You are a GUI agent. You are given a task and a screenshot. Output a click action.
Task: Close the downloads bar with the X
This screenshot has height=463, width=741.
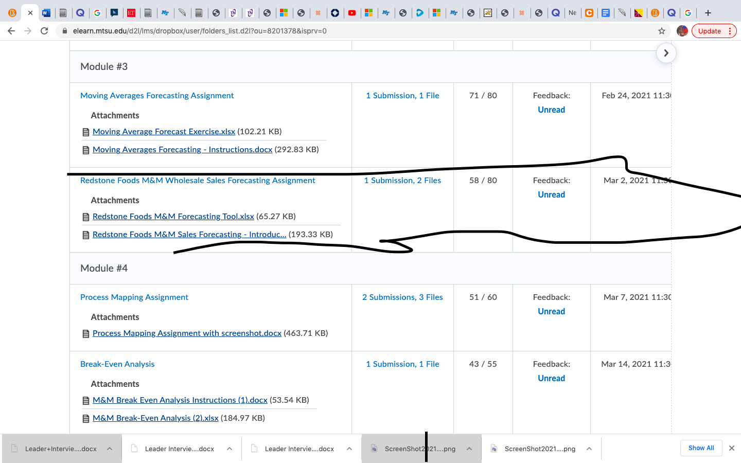[731, 448]
